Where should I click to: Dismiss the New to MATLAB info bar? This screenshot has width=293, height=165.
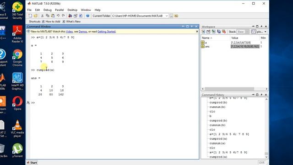pos(197,32)
